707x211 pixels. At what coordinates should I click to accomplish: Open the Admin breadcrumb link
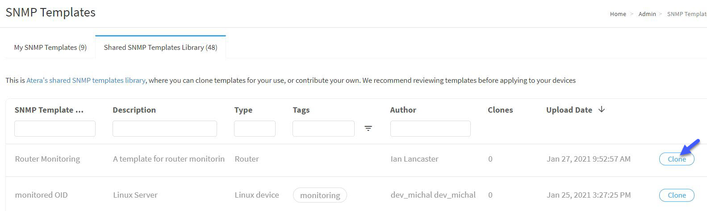pyautogui.click(x=647, y=14)
